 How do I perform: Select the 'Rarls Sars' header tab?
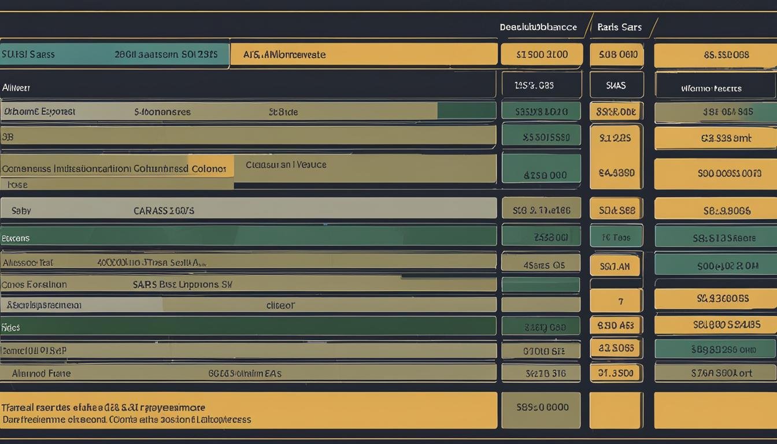[619, 27]
